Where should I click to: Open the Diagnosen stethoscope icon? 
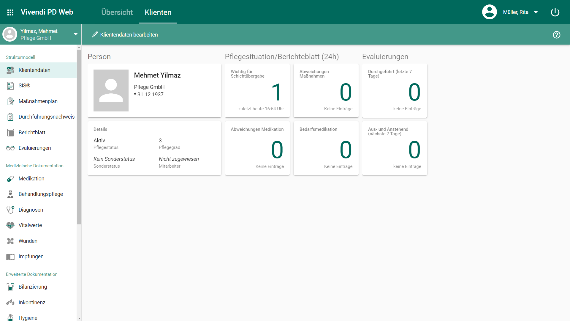pyautogui.click(x=10, y=210)
